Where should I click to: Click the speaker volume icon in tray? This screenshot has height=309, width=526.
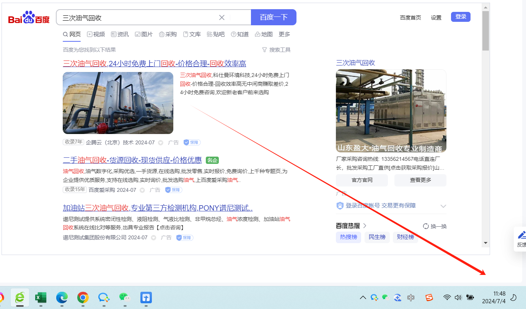pos(458,298)
